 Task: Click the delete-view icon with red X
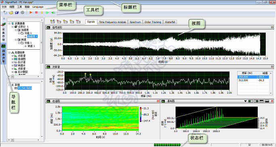[x=59, y=21]
